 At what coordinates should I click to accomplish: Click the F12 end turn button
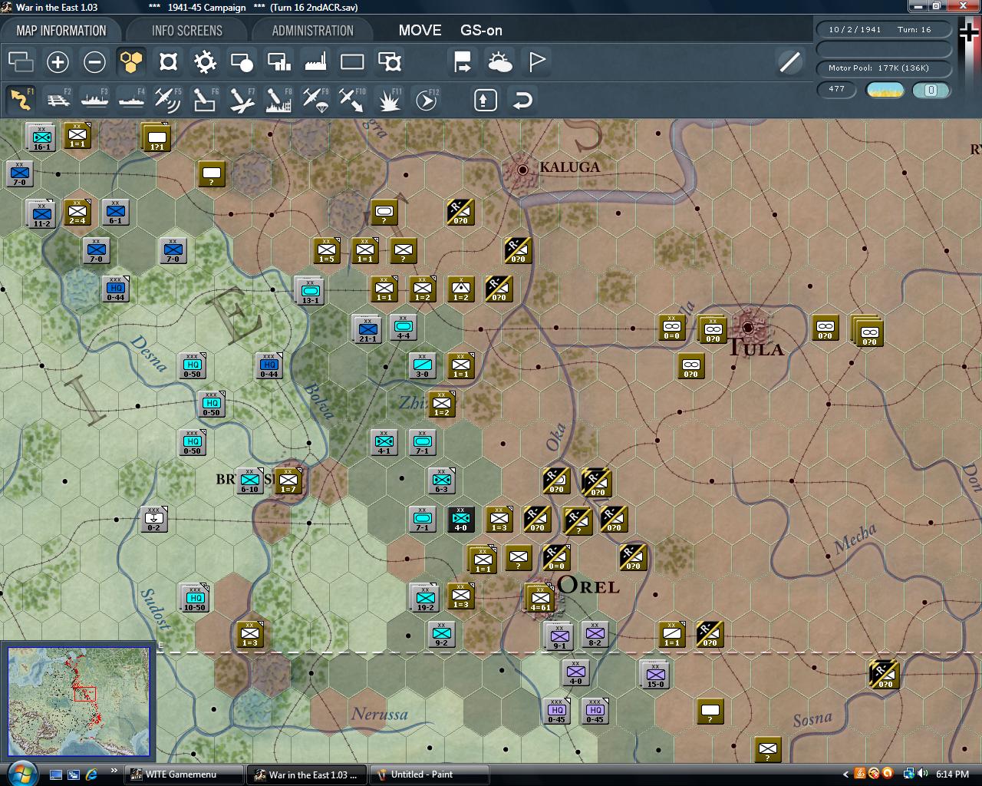click(x=426, y=100)
